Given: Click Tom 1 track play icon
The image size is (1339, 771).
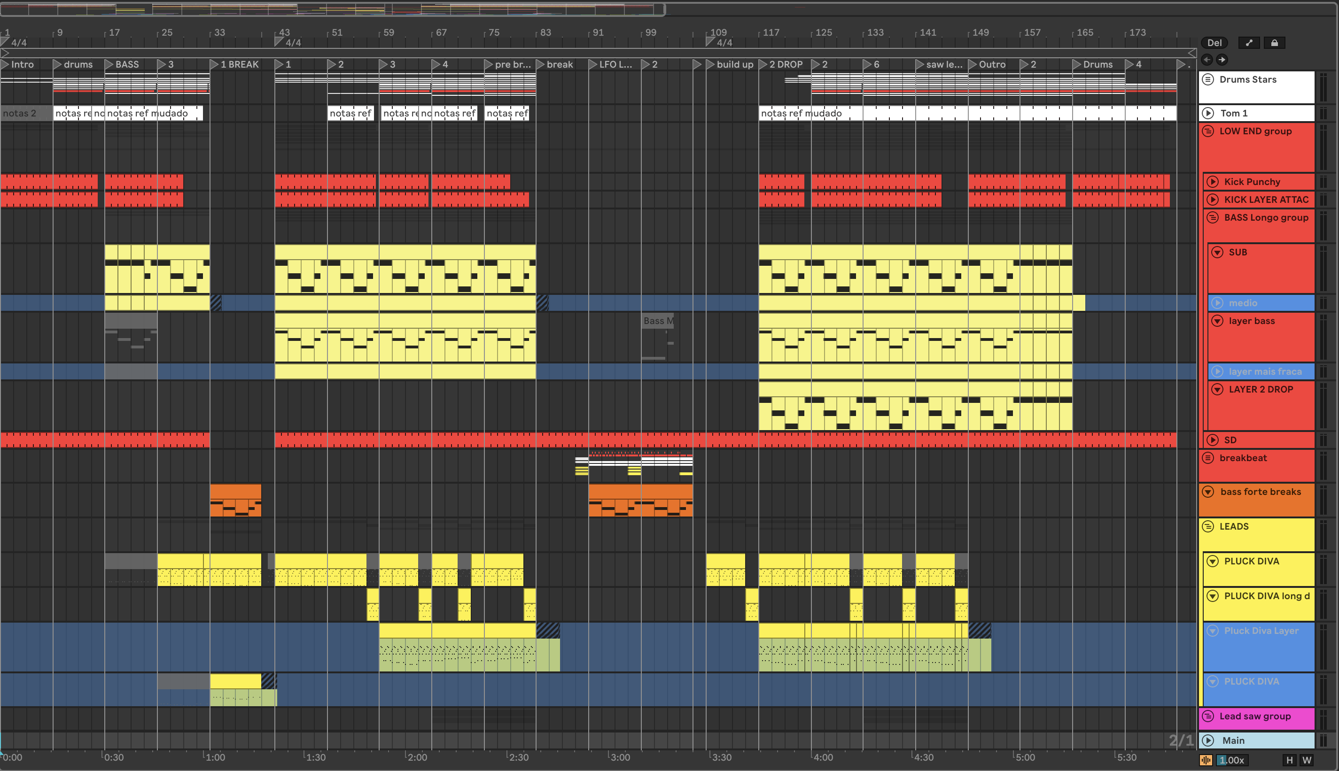Looking at the screenshot, I should 1208,113.
